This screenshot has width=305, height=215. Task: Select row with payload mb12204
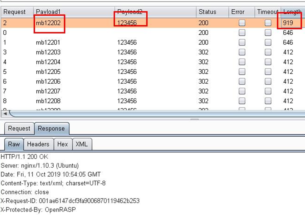coord(153,62)
